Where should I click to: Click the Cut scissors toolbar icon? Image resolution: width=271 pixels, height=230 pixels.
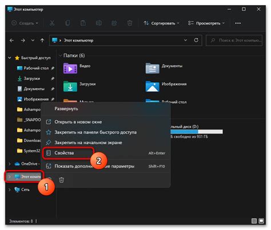52,23
